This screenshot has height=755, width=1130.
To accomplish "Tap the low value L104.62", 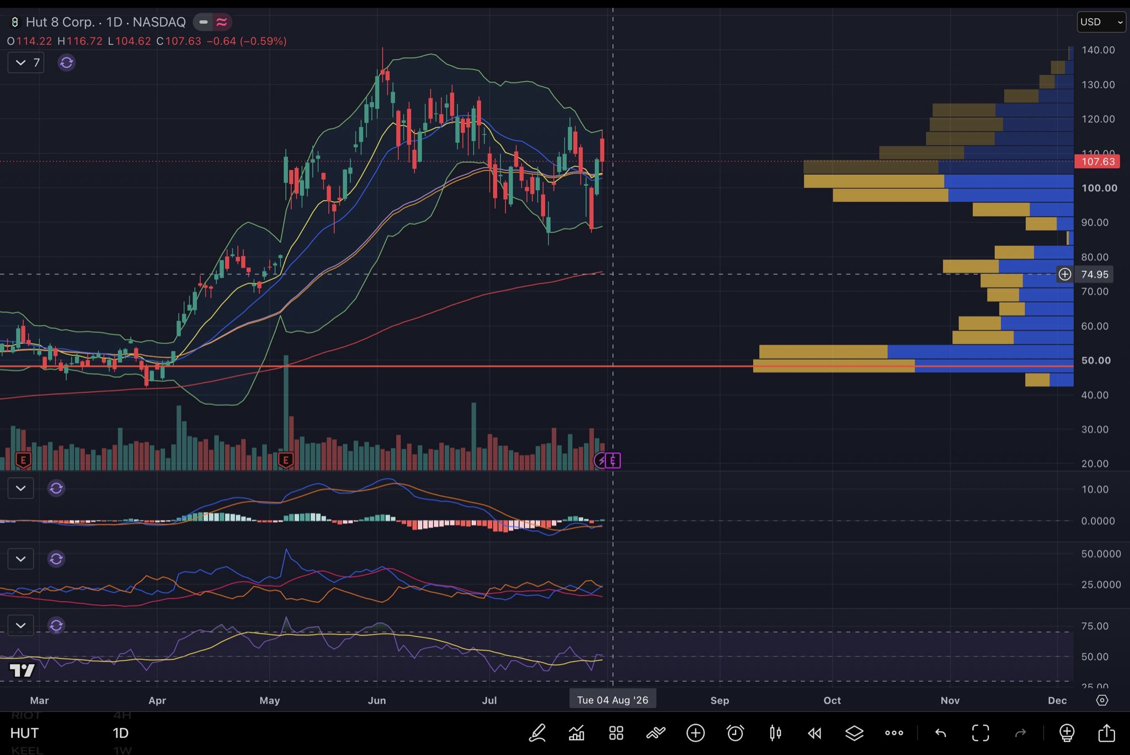I will pyautogui.click(x=130, y=41).
